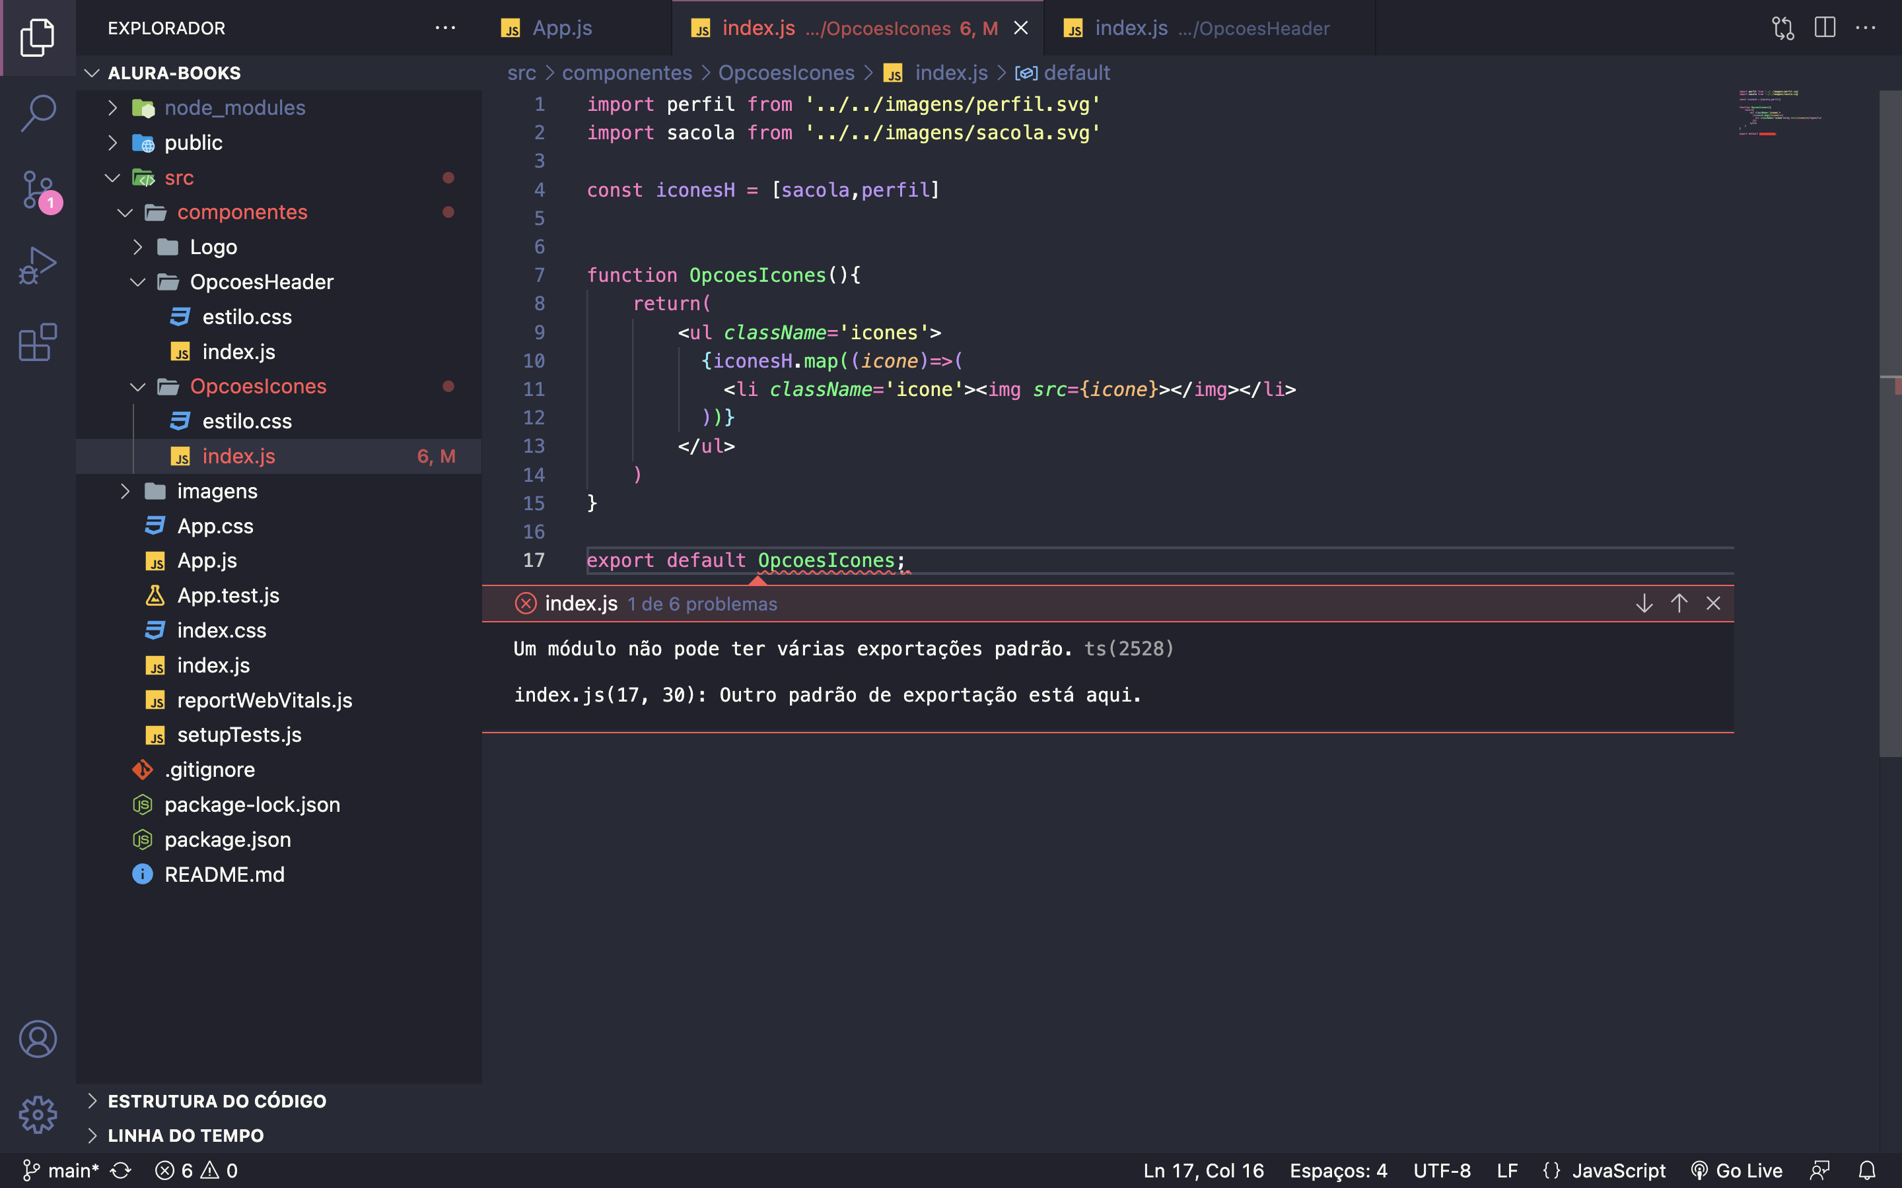
Task: Click line number 10 in gutter
Action: [x=534, y=360]
